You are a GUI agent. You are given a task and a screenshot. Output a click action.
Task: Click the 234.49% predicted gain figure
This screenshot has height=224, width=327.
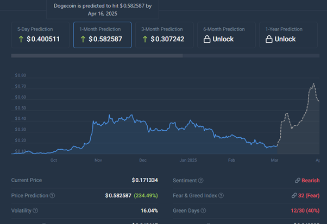click(x=146, y=195)
